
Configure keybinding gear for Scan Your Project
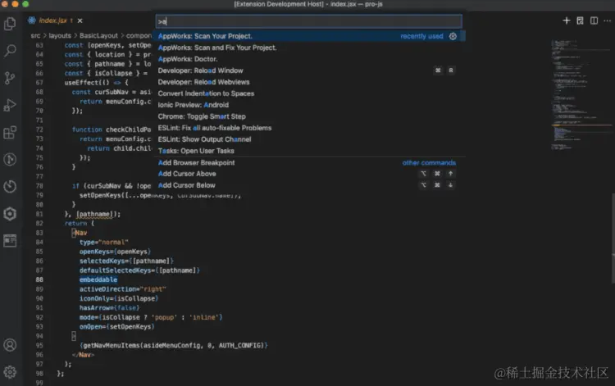coord(453,36)
